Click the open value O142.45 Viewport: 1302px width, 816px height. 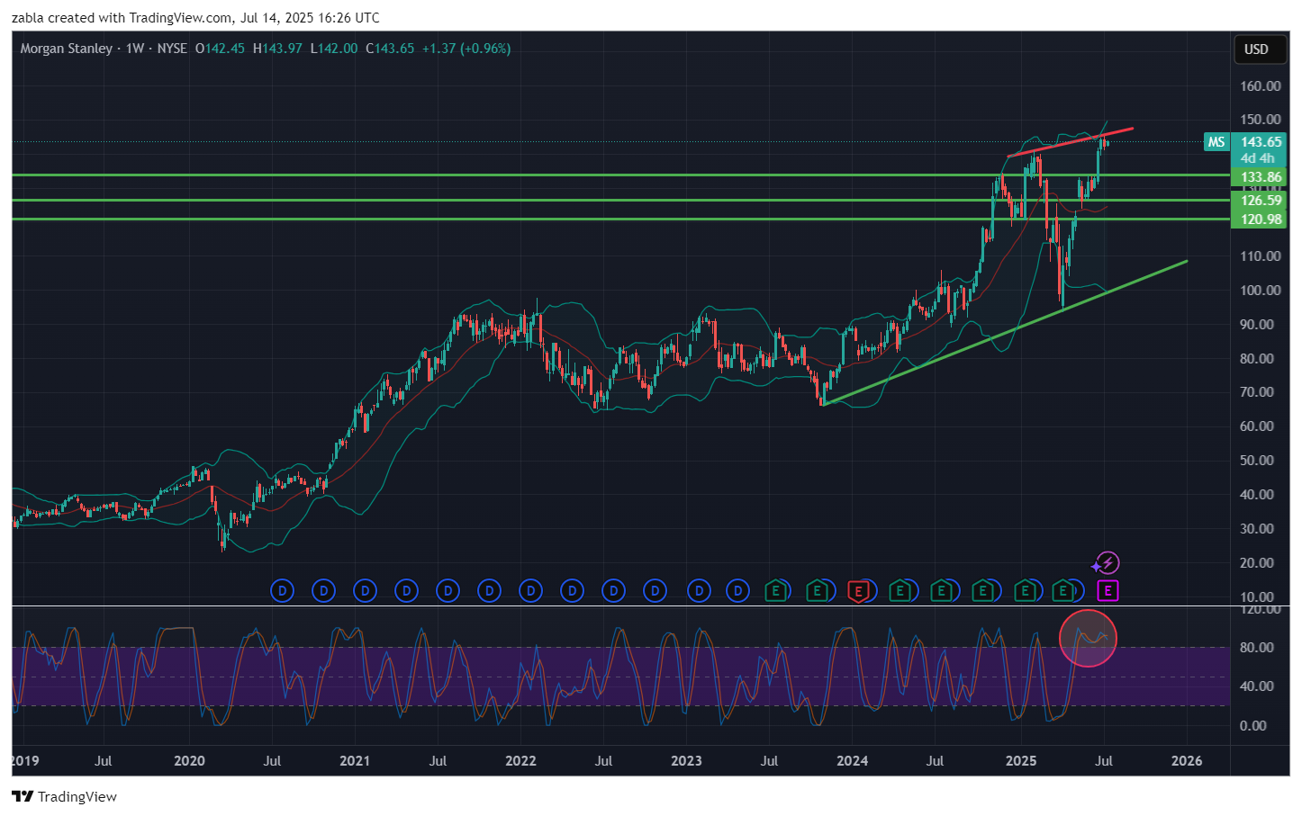[x=220, y=49]
